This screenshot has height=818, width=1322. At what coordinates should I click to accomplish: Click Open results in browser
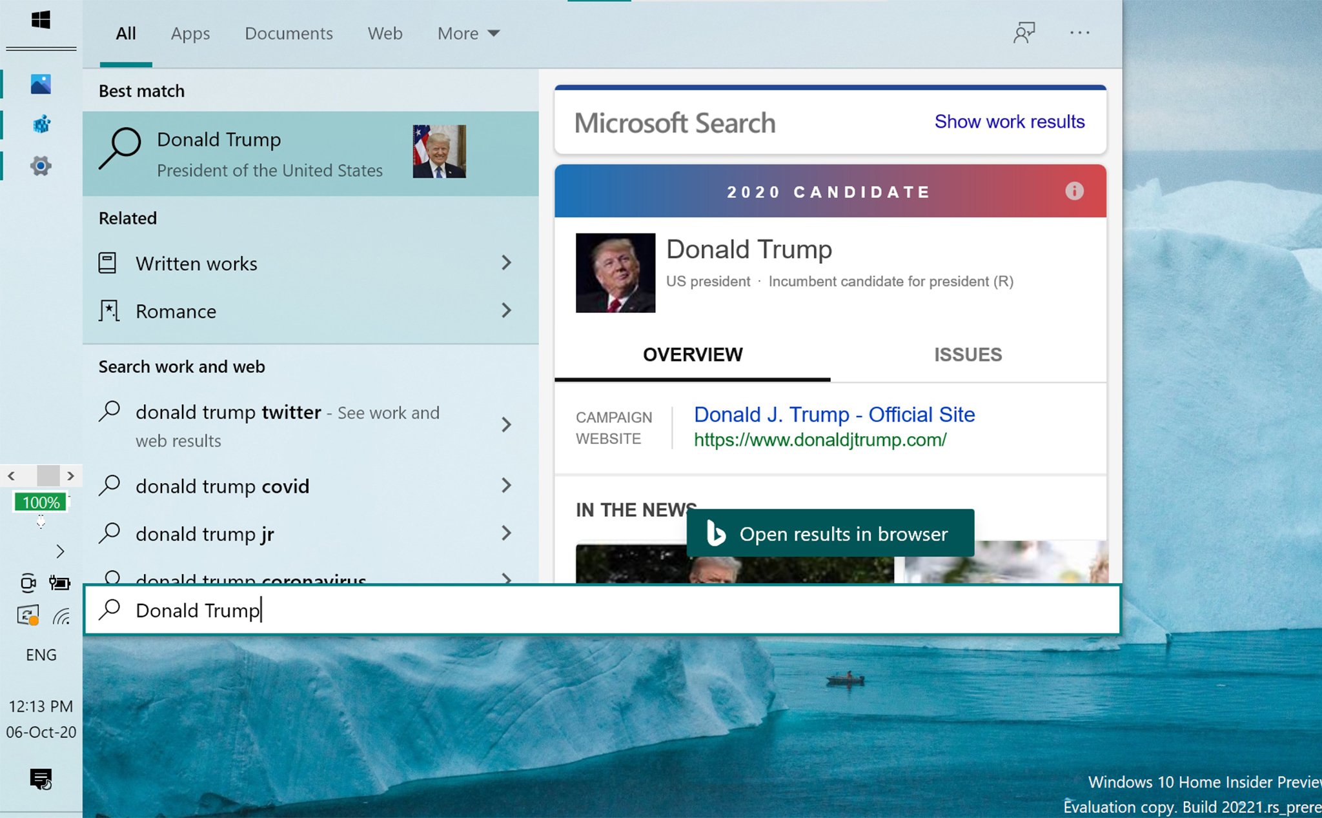(x=830, y=534)
